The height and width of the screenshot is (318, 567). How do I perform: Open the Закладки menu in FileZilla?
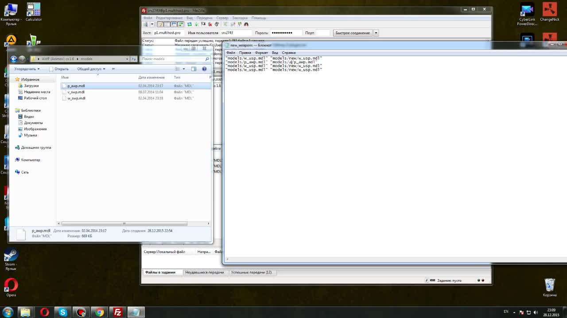(x=240, y=18)
